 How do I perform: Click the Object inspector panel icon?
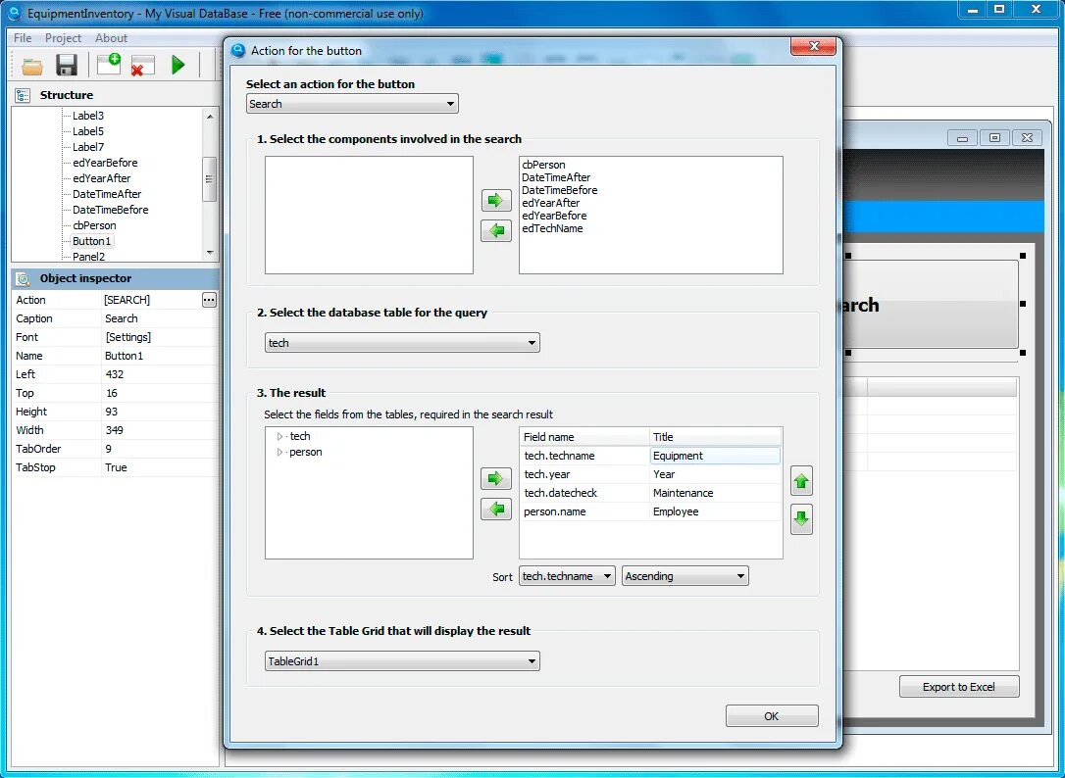(x=24, y=278)
